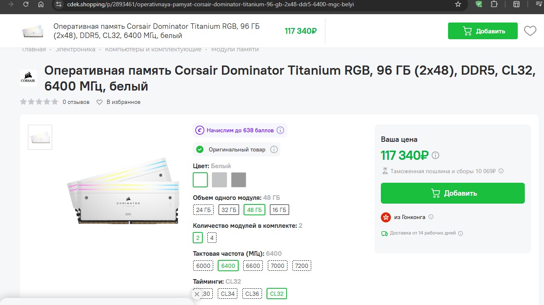Select 48 ГБ module size
This screenshot has width=544, height=305.
[x=254, y=209]
